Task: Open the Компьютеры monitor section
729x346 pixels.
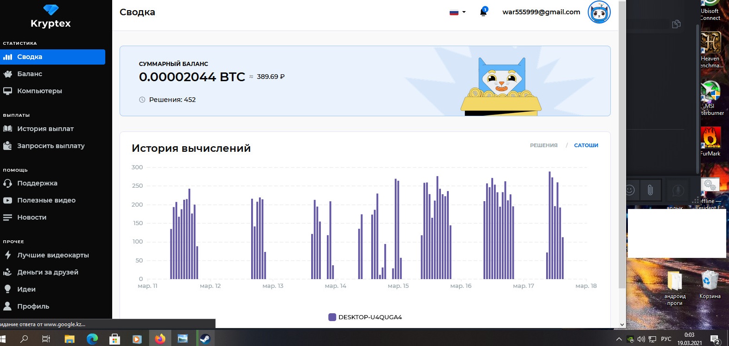Action: tap(39, 91)
